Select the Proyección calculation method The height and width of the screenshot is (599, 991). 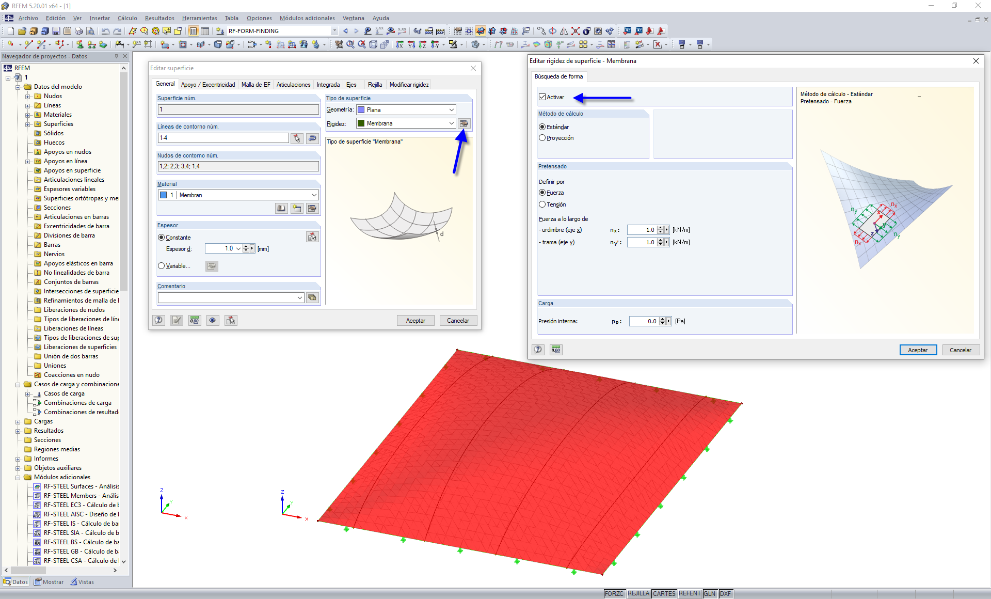[x=542, y=138]
